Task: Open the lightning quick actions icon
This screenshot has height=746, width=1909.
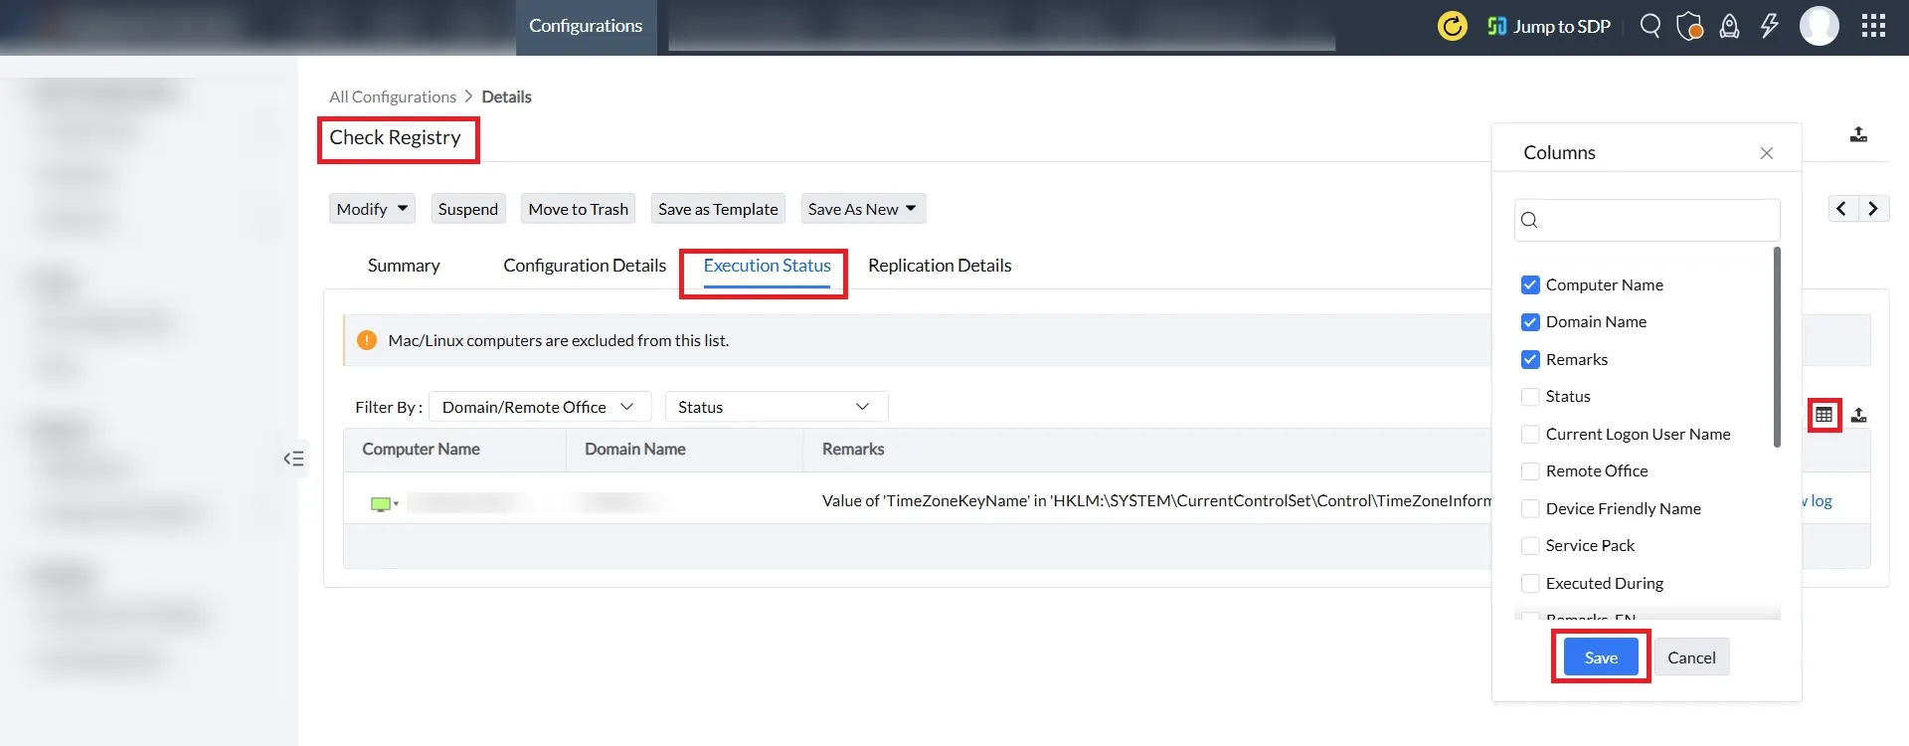Action: pyautogui.click(x=1770, y=26)
